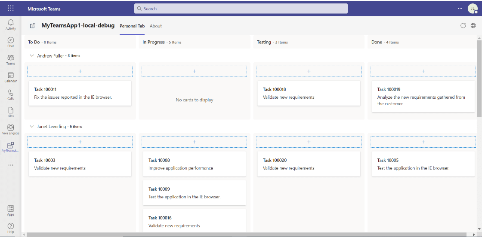482x237 pixels.
Task: Open Calls from the left rail
Action: tap(11, 94)
